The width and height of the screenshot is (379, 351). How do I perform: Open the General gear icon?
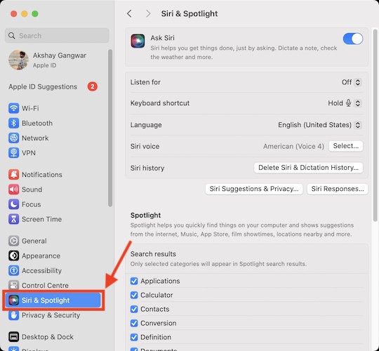click(x=13, y=241)
